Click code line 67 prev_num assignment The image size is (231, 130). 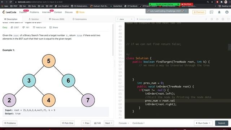(x=160, y=101)
